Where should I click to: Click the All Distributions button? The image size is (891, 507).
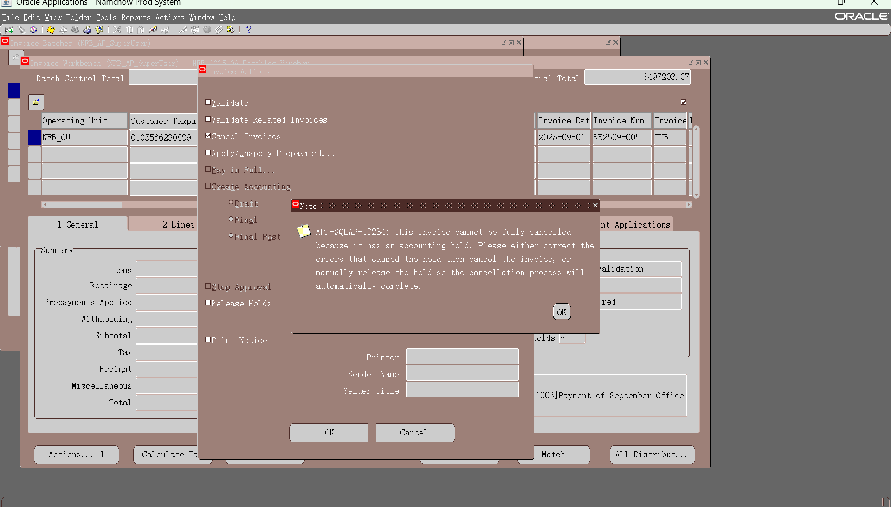(652, 455)
